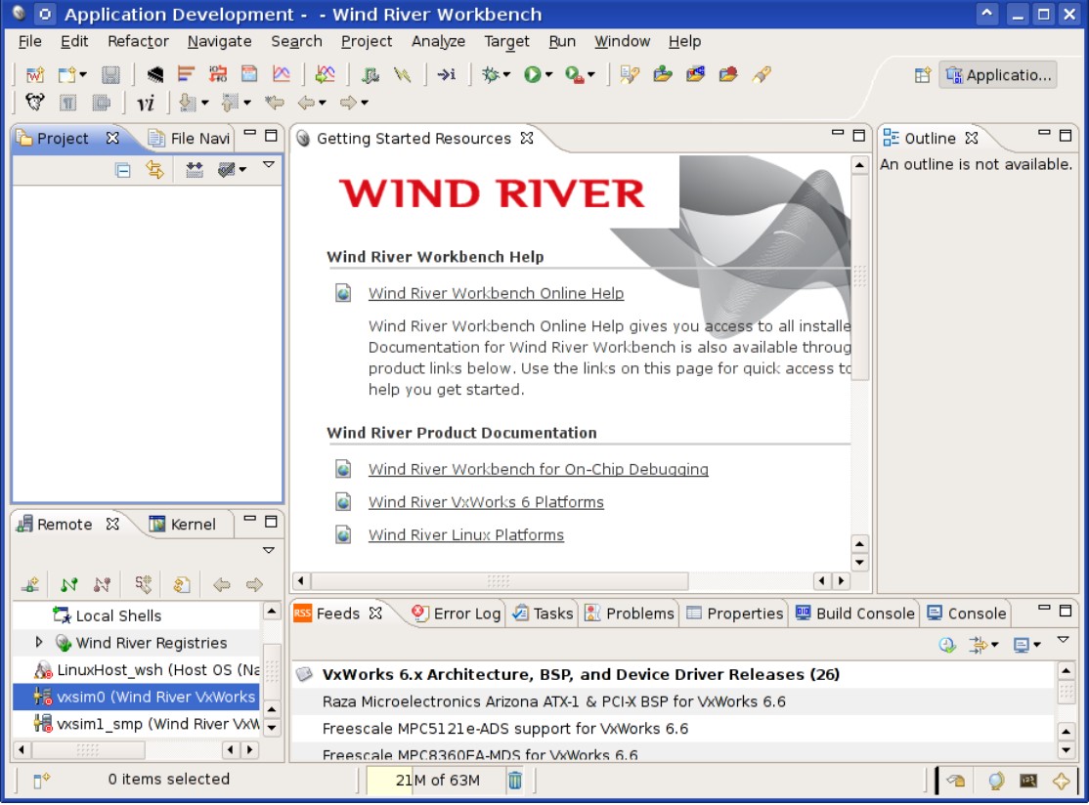The width and height of the screenshot is (1089, 805).
Task: Close the Feeds tab
Action: 376,614
